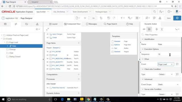Open the SQL Workshop menu

click(61, 12)
